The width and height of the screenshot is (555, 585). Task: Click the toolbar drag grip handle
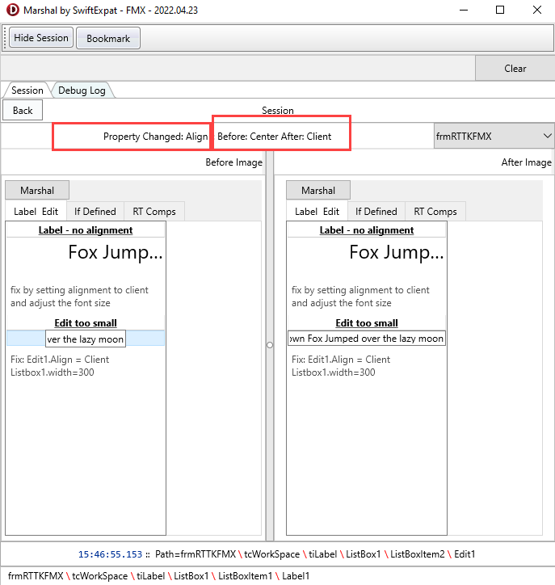click(x=5, y=38)
